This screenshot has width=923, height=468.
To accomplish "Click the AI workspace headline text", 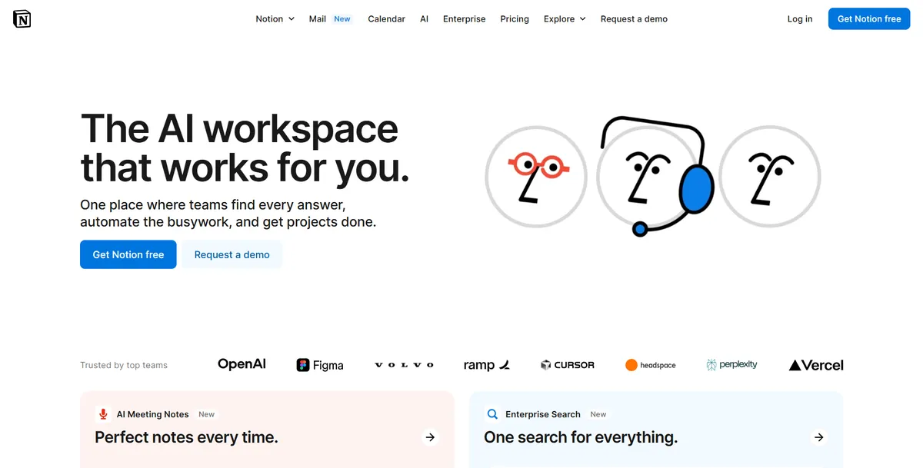I will [245, 148].
